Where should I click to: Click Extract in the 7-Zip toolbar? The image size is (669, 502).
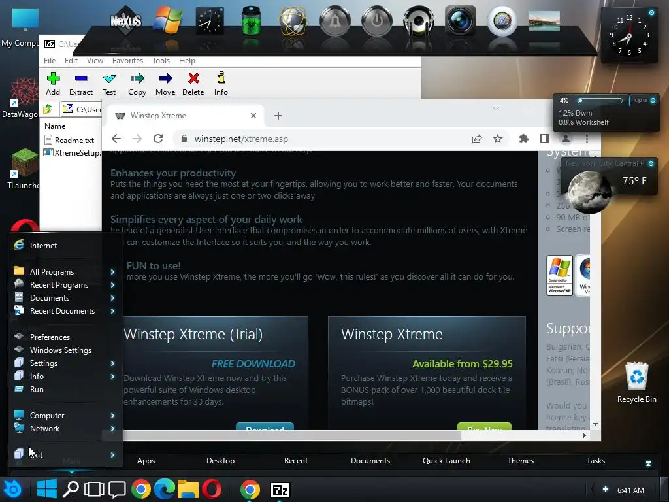[x=80, y=84]
